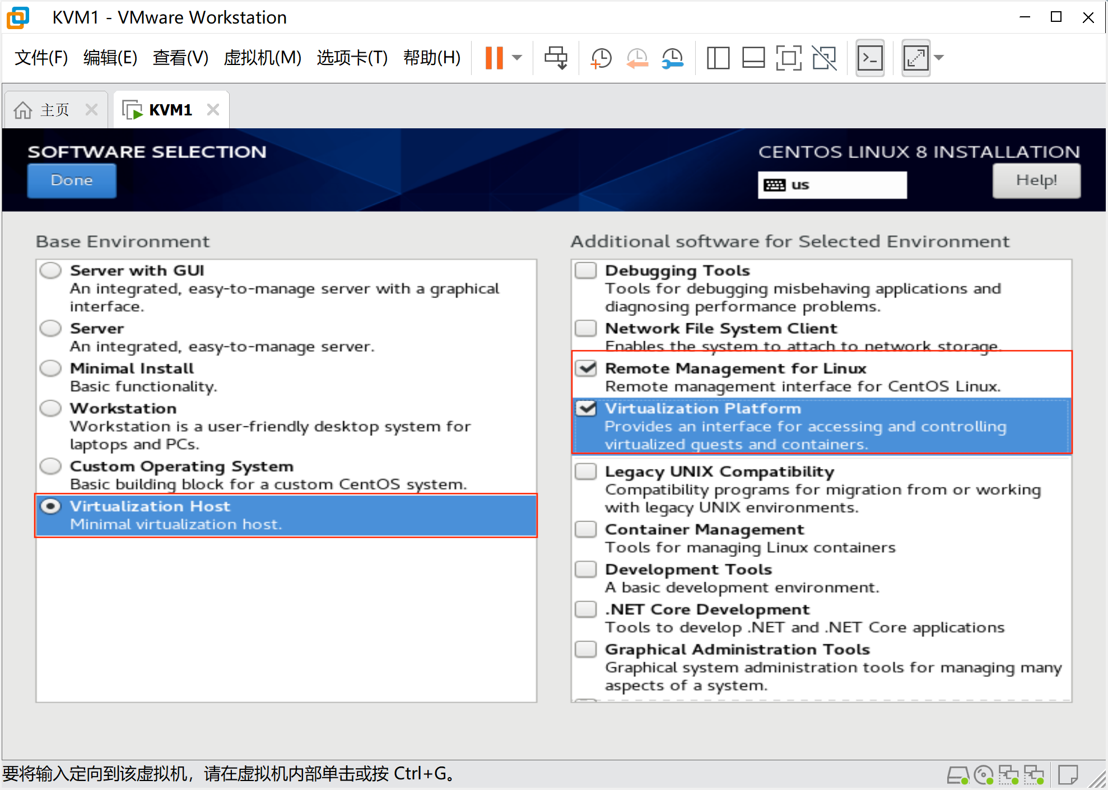Click 'A basic development environment.' text
The image size is (1108, 790).
click(x=742, y=587)
